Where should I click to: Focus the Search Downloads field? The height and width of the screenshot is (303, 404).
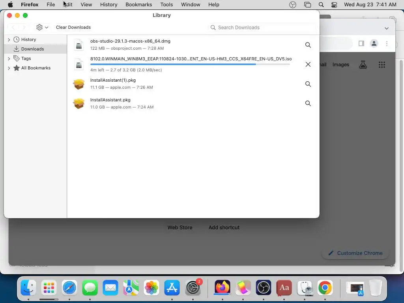click(x=262, y=28)
